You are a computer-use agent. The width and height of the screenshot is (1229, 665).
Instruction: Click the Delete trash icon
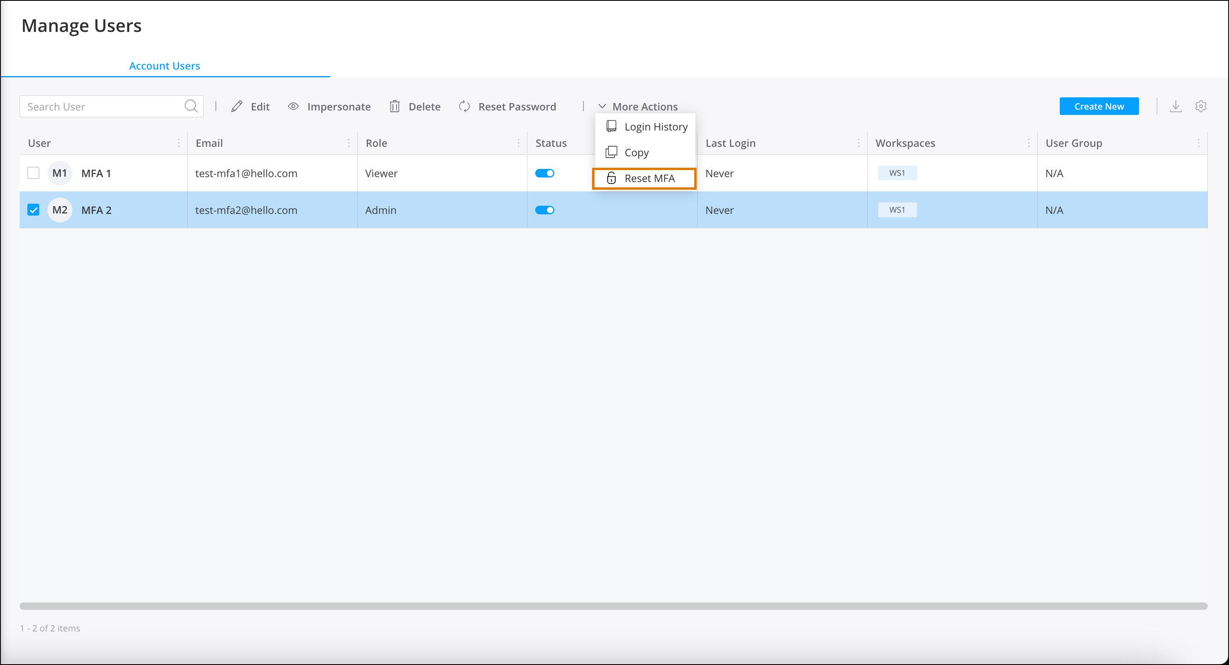[395, 106]
